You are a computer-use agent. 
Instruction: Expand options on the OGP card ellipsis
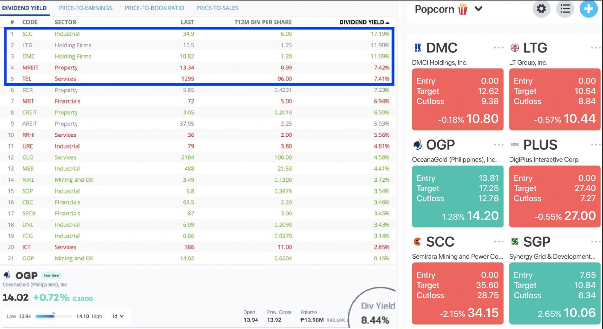tap(498, 145)
